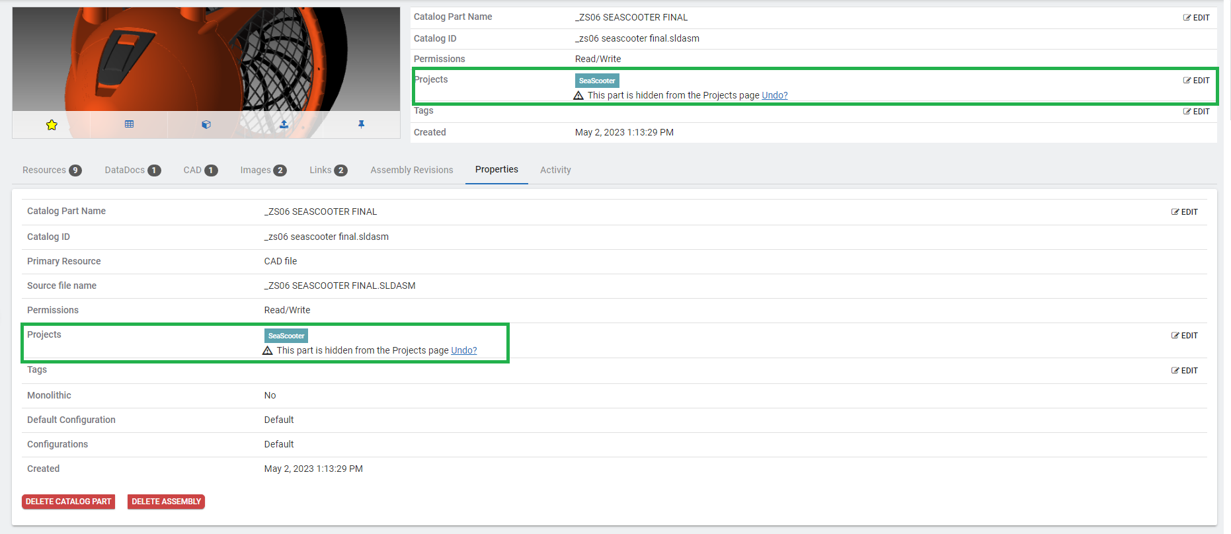Edit Tags row in Properties table

coord(1184,371)
